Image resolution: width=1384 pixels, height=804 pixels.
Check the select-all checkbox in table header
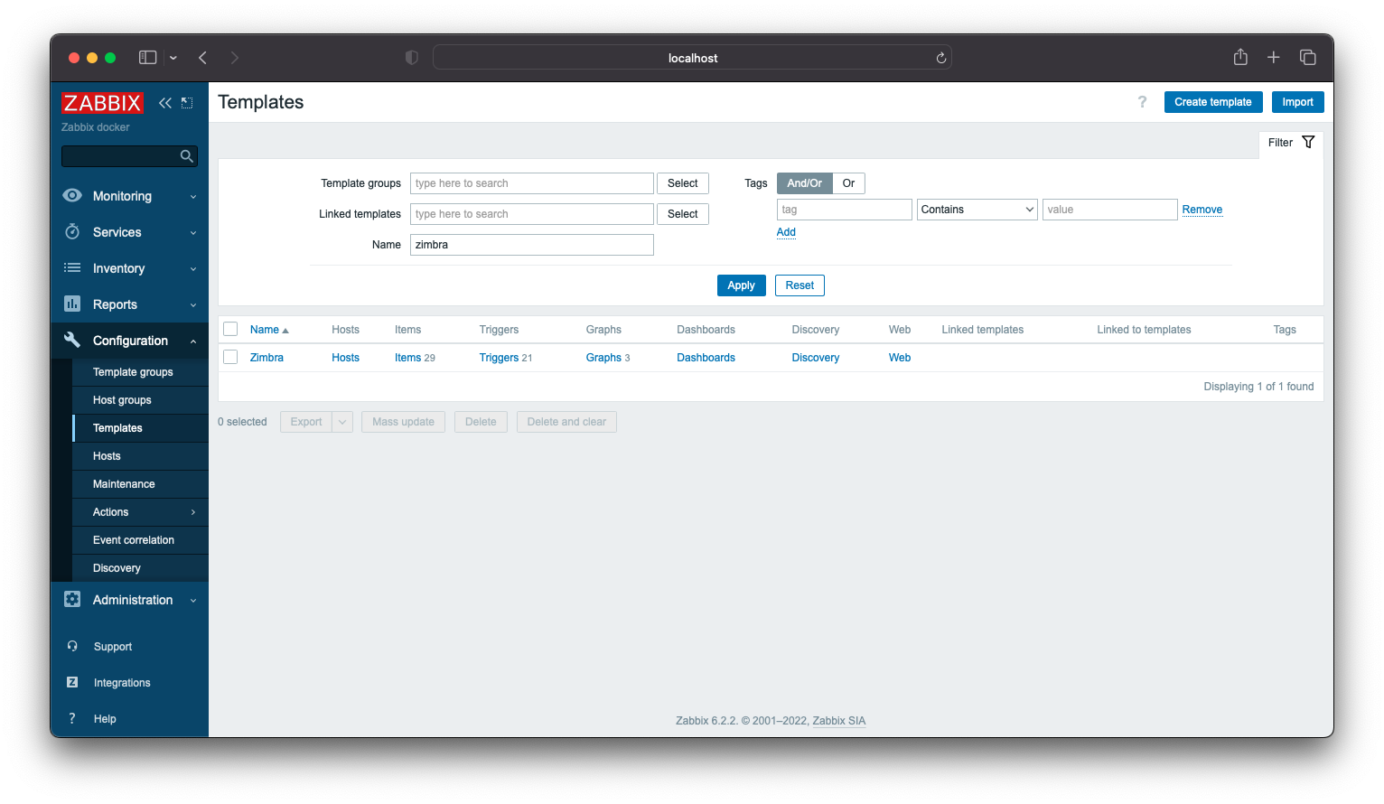click(x=230, y=329)
